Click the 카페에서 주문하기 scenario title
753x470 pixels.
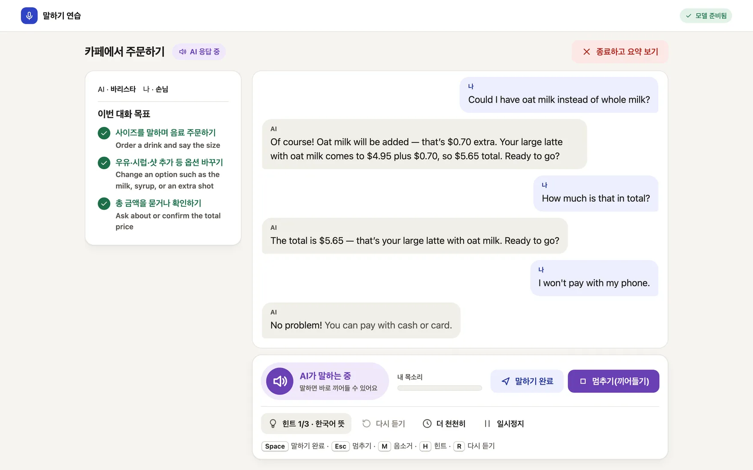125,52
